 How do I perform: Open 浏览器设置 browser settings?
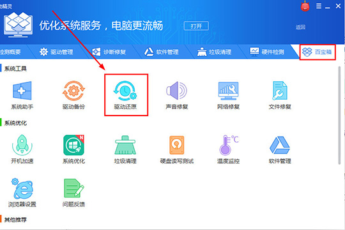(22, 192)
